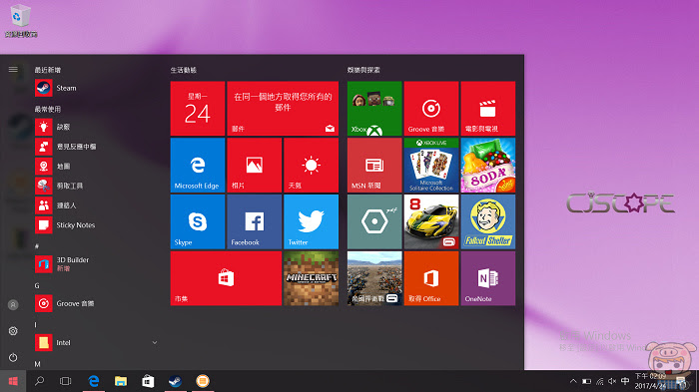Click the Power button in Start menu
This screenshot has height=392, width=699.
(13, 357)
